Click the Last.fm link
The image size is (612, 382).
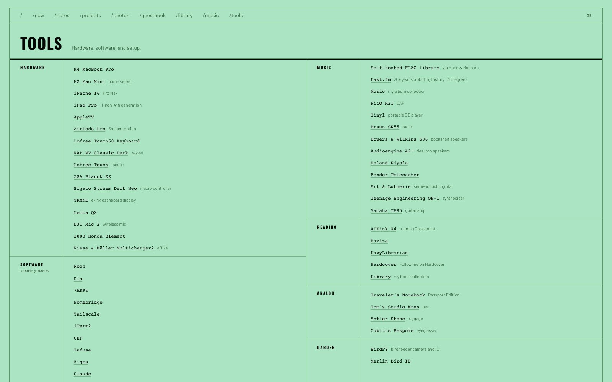(381, 79)
